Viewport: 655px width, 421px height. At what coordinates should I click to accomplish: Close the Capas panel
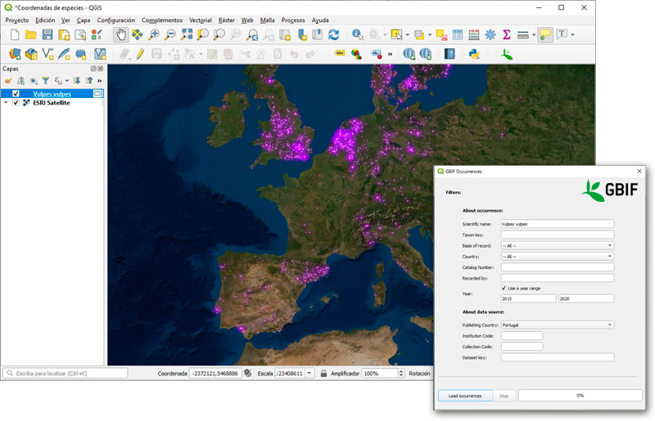[x=100, y=69]
